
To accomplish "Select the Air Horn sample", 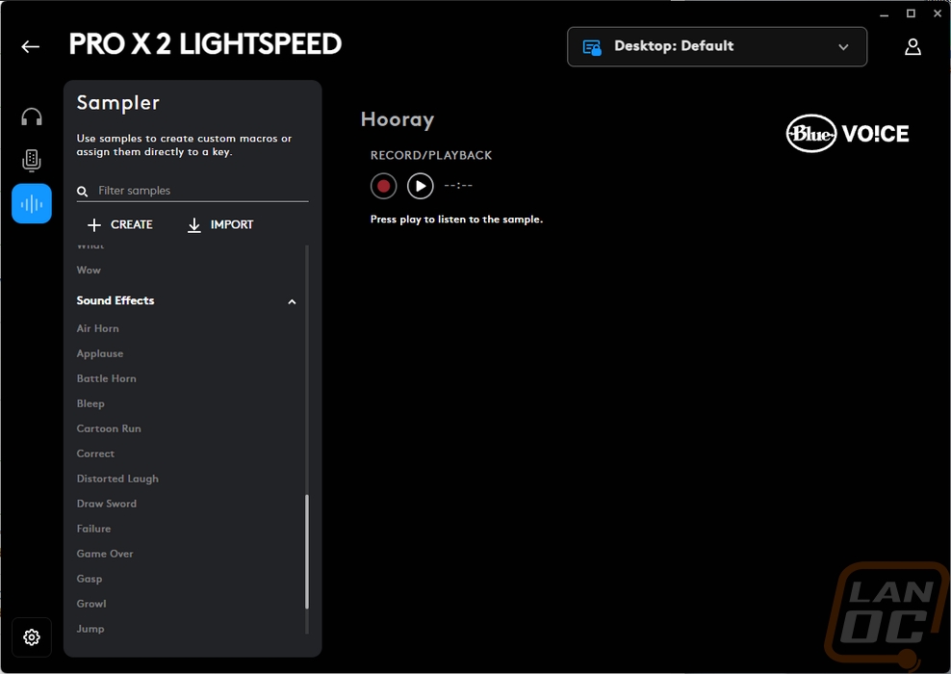I will 97,328.
